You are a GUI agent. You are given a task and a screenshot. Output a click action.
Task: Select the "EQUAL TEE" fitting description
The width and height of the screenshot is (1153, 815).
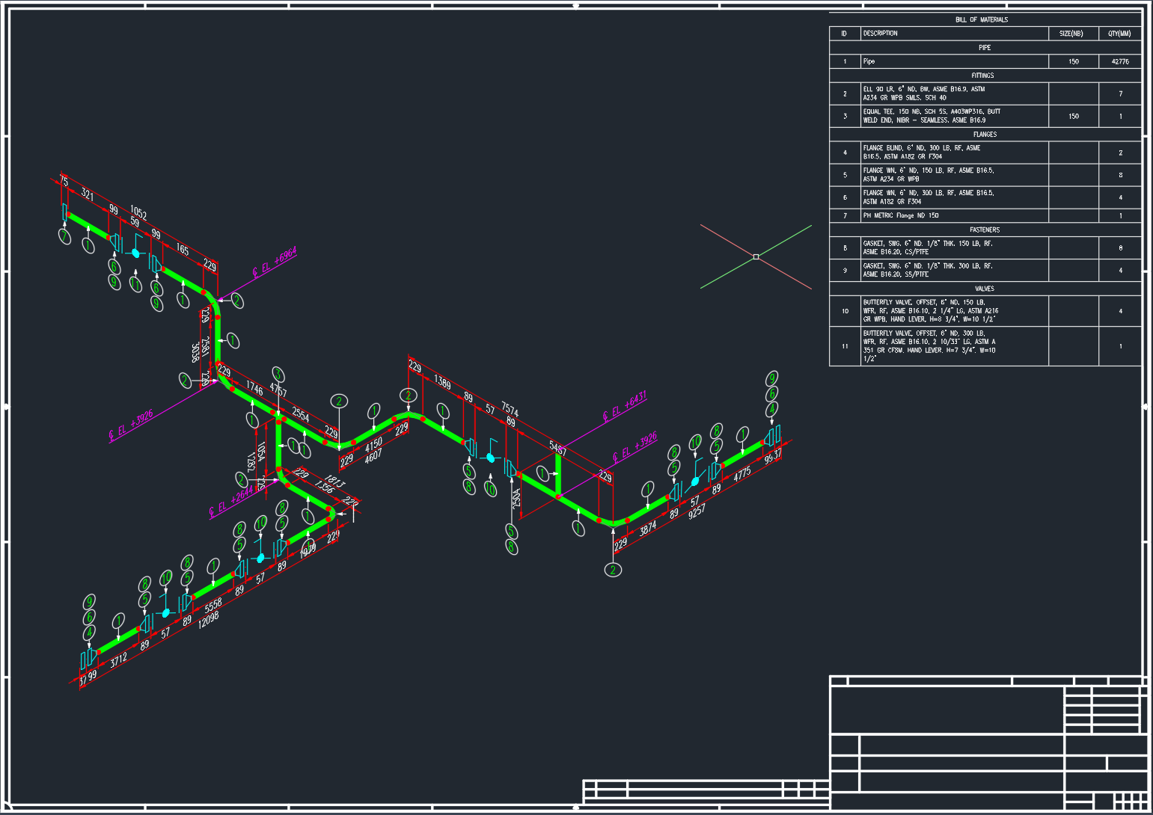pyautogui.click(x=932, y=116)
